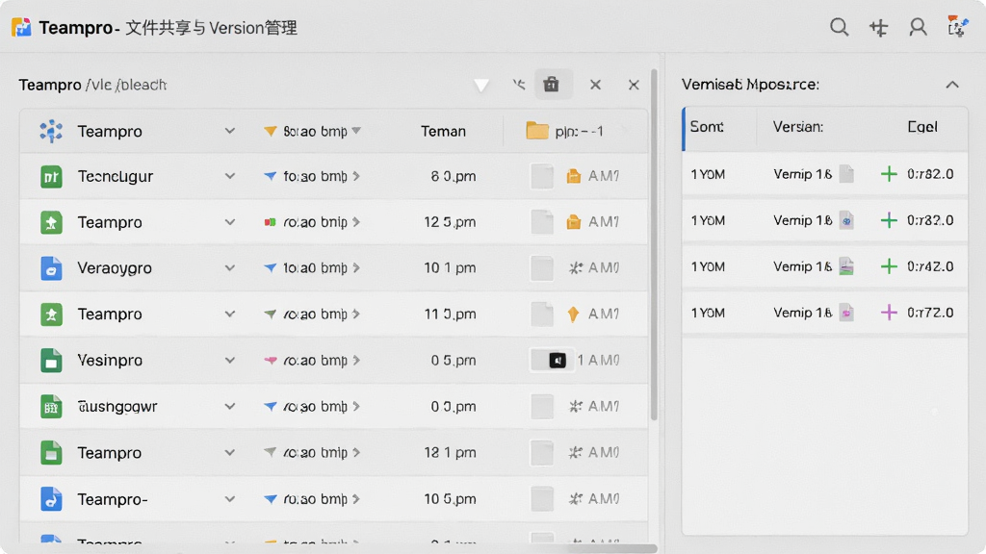The image size is (986, 554).
Task: Collapse the Vemisat Mposarce panel with its chevron
Action: click(x=952, y=85)
